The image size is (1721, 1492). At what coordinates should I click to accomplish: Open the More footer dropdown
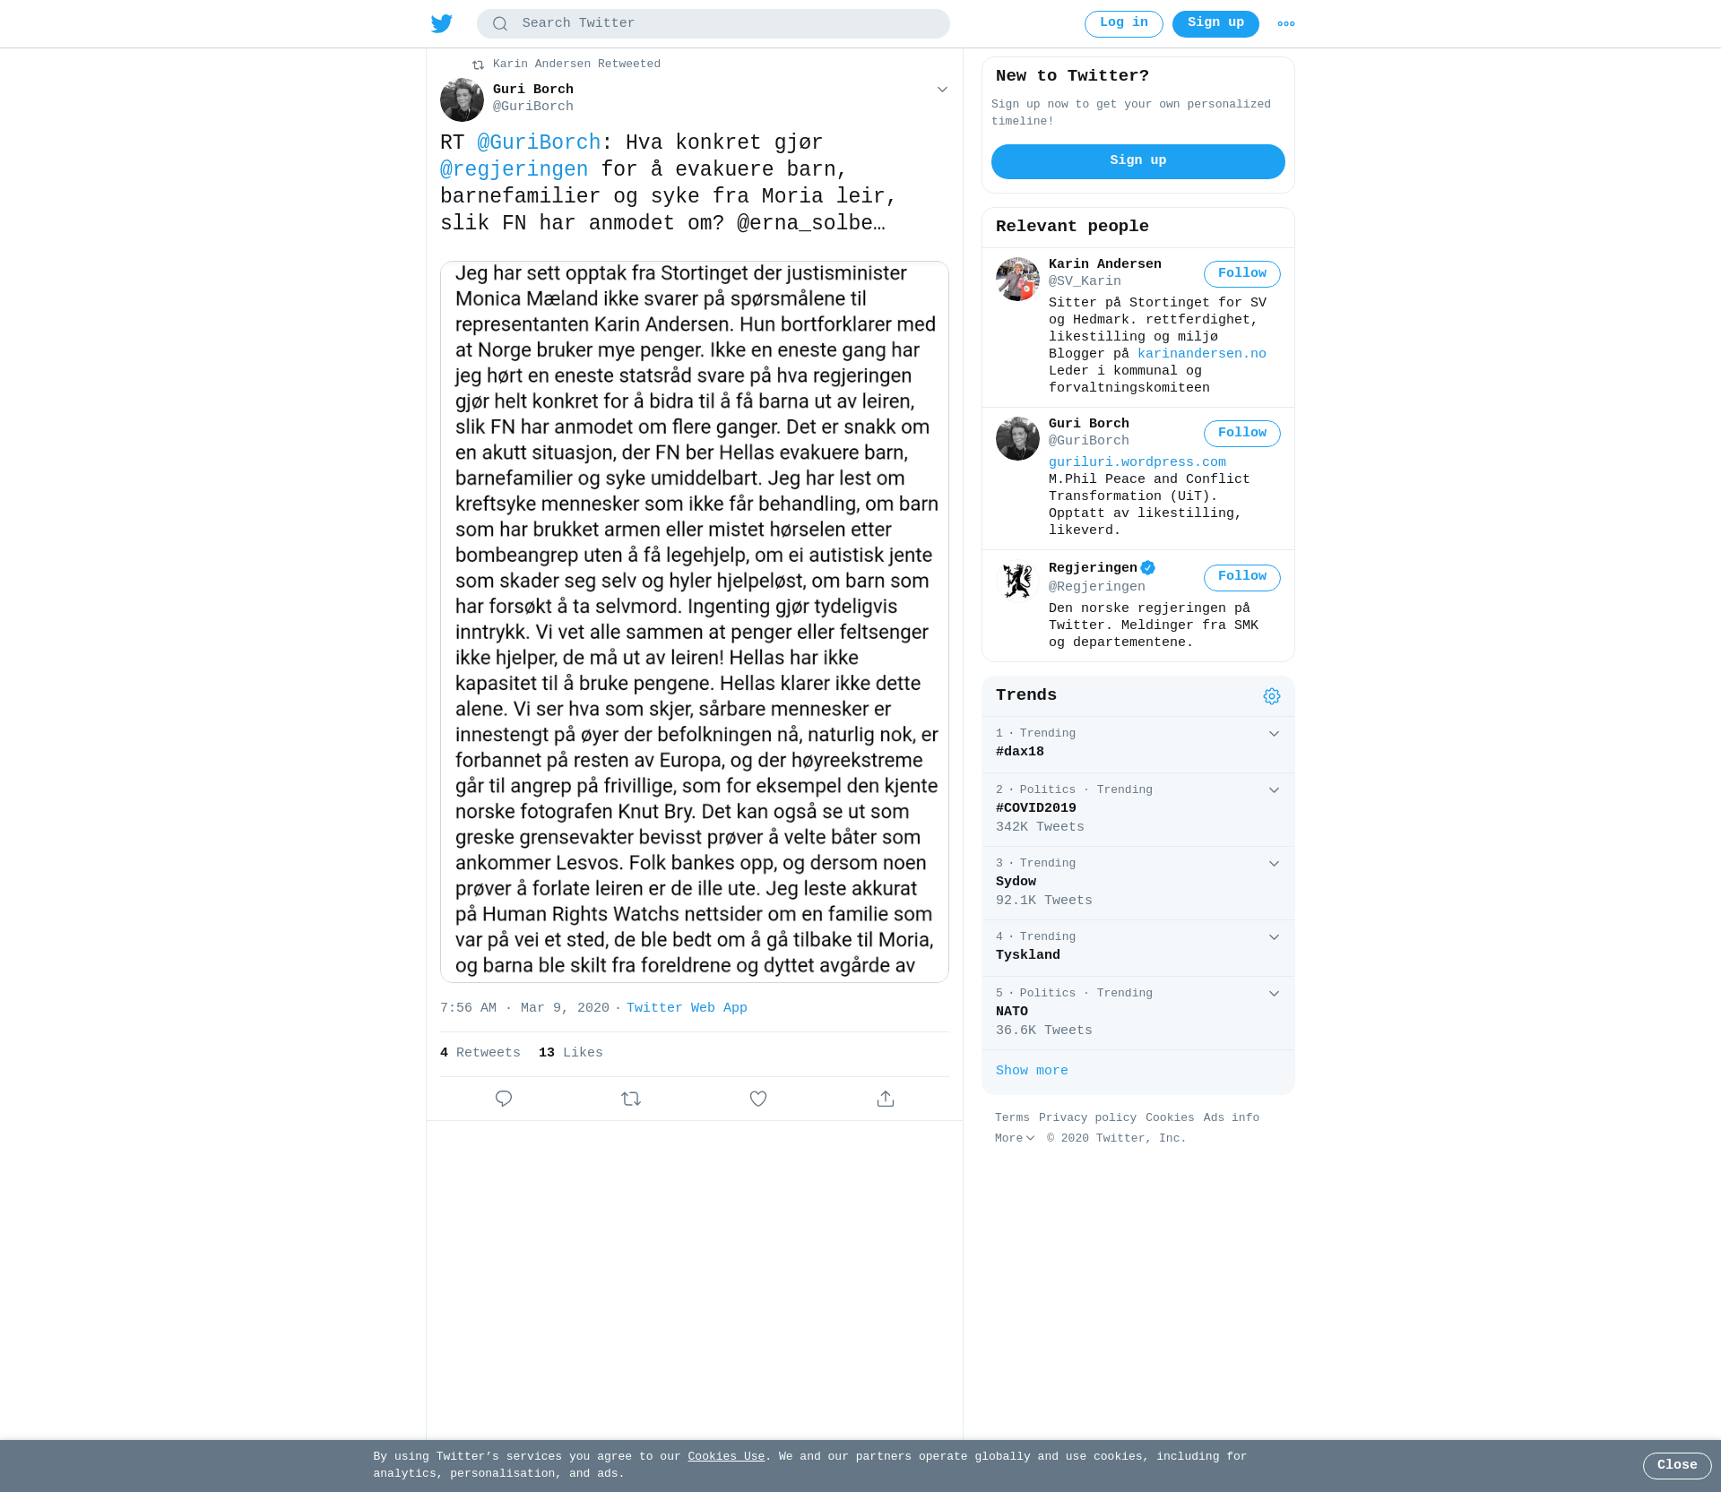[x=1015, y=1138]
